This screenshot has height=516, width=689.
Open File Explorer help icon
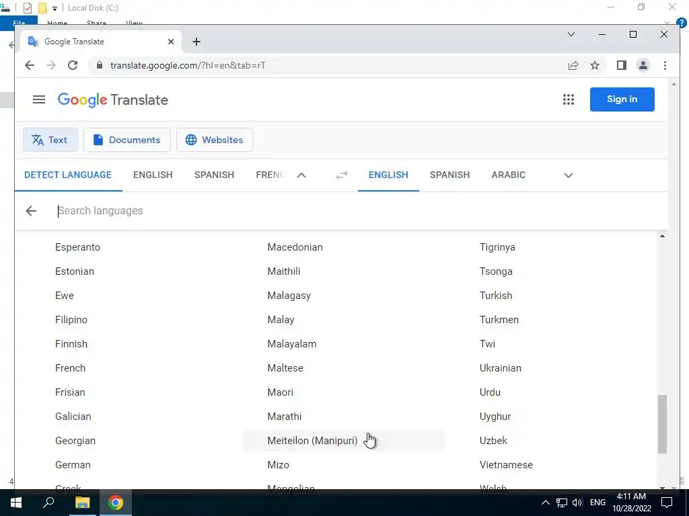tap(682, 24)
